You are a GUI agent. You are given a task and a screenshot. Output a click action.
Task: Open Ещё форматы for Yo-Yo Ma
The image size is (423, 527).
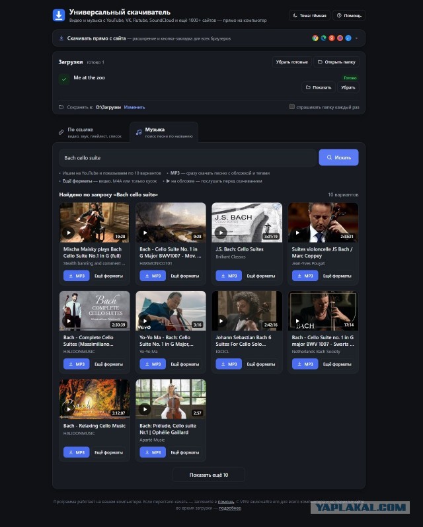[x=185, y=364]
